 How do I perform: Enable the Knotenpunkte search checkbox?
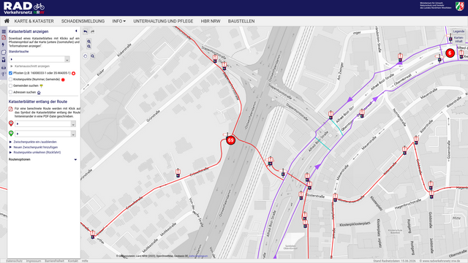point(10,80)
